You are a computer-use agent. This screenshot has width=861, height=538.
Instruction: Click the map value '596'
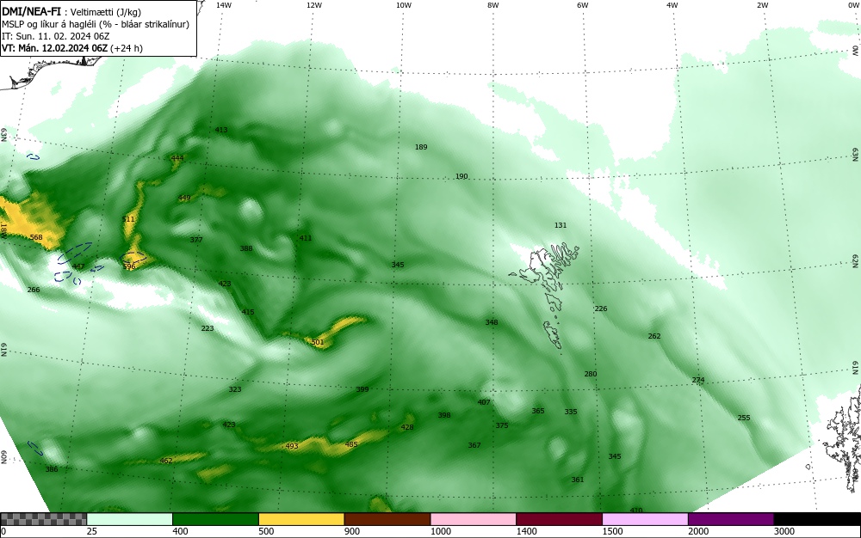coord(129,266)
